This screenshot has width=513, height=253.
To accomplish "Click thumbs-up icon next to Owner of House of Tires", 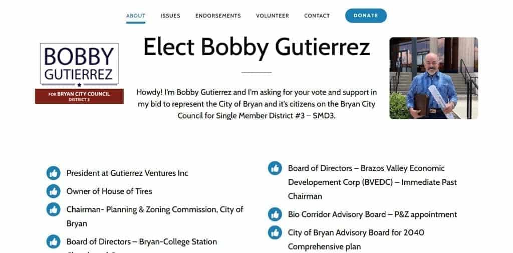I will pyautogui.click(x=53, y=191).
